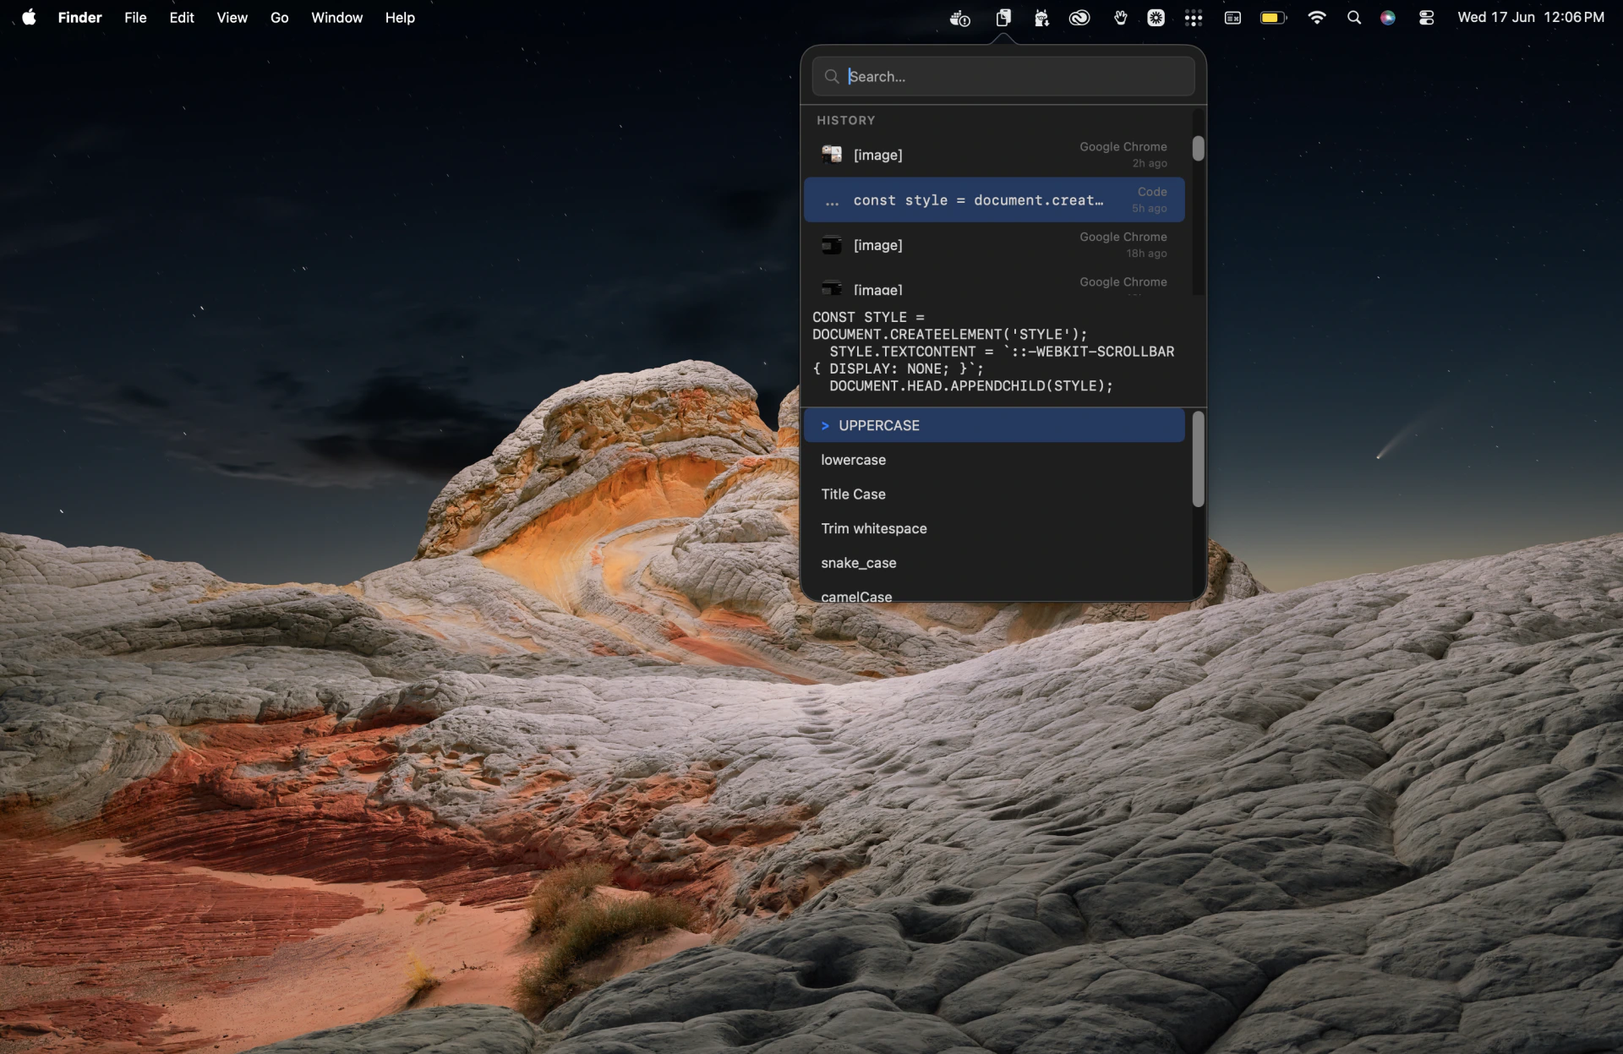
Task: Click the transformations list scrollbar thumb
Action: click(1198, 459)
